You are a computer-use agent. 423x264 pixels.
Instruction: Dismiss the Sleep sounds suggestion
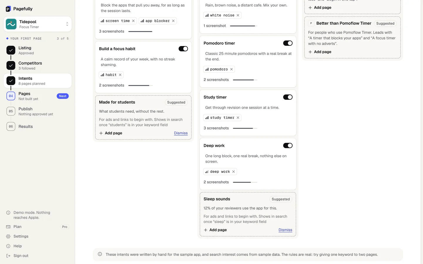tap(285, 230)
